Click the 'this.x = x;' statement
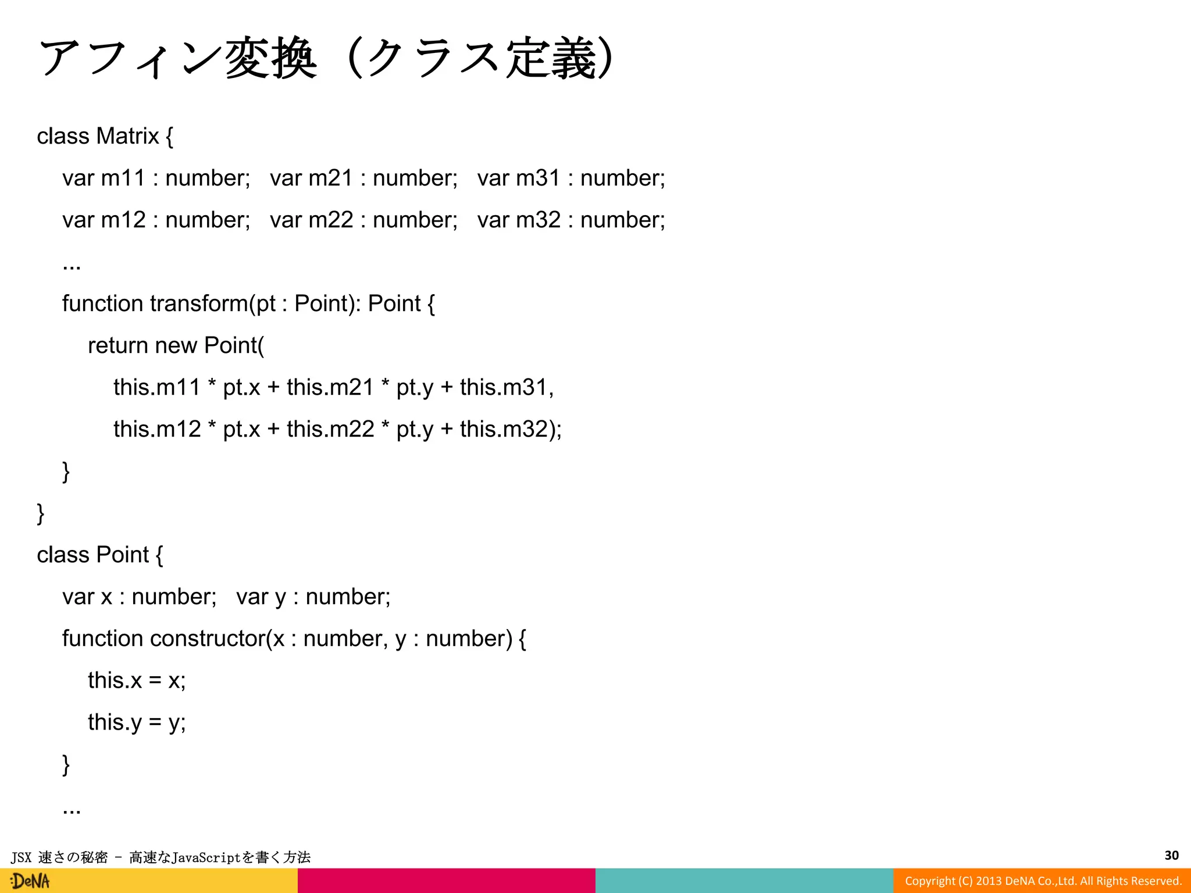Image resolution: width=1191 pixels, height=893 pixels. [x=137, y=680]
